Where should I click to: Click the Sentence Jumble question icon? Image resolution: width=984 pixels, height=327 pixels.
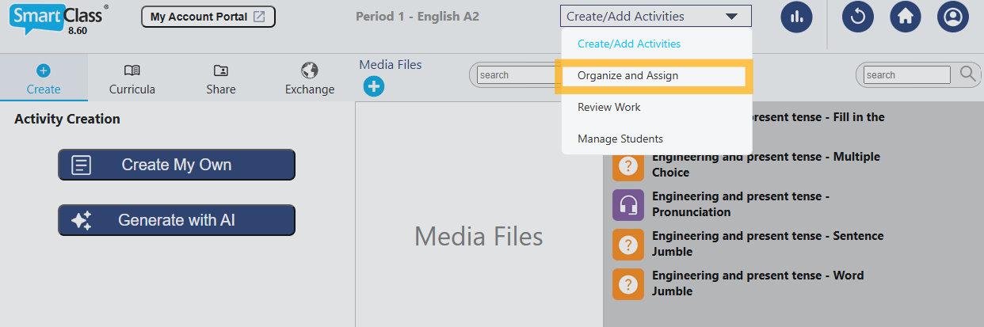(628, 244)
